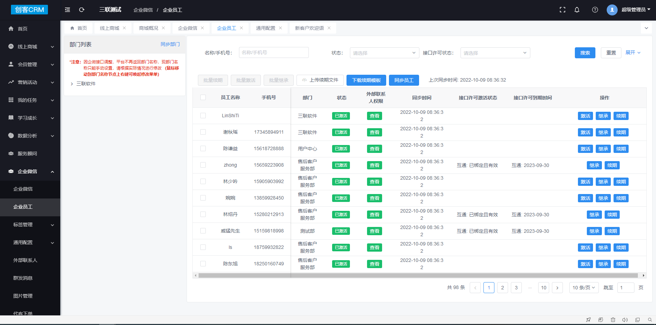Click the 线上商城 sidebar icon
656x325 pixels.
point(11,46)
